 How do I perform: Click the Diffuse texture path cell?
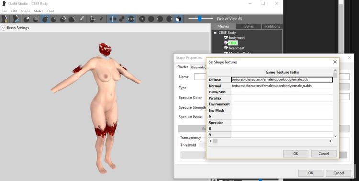tap(282, 80)
